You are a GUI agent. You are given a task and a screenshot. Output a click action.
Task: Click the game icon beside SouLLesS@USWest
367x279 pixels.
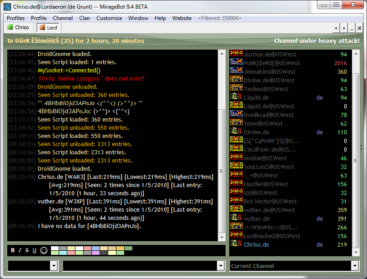pyautogui.click(x=236, y=166)
